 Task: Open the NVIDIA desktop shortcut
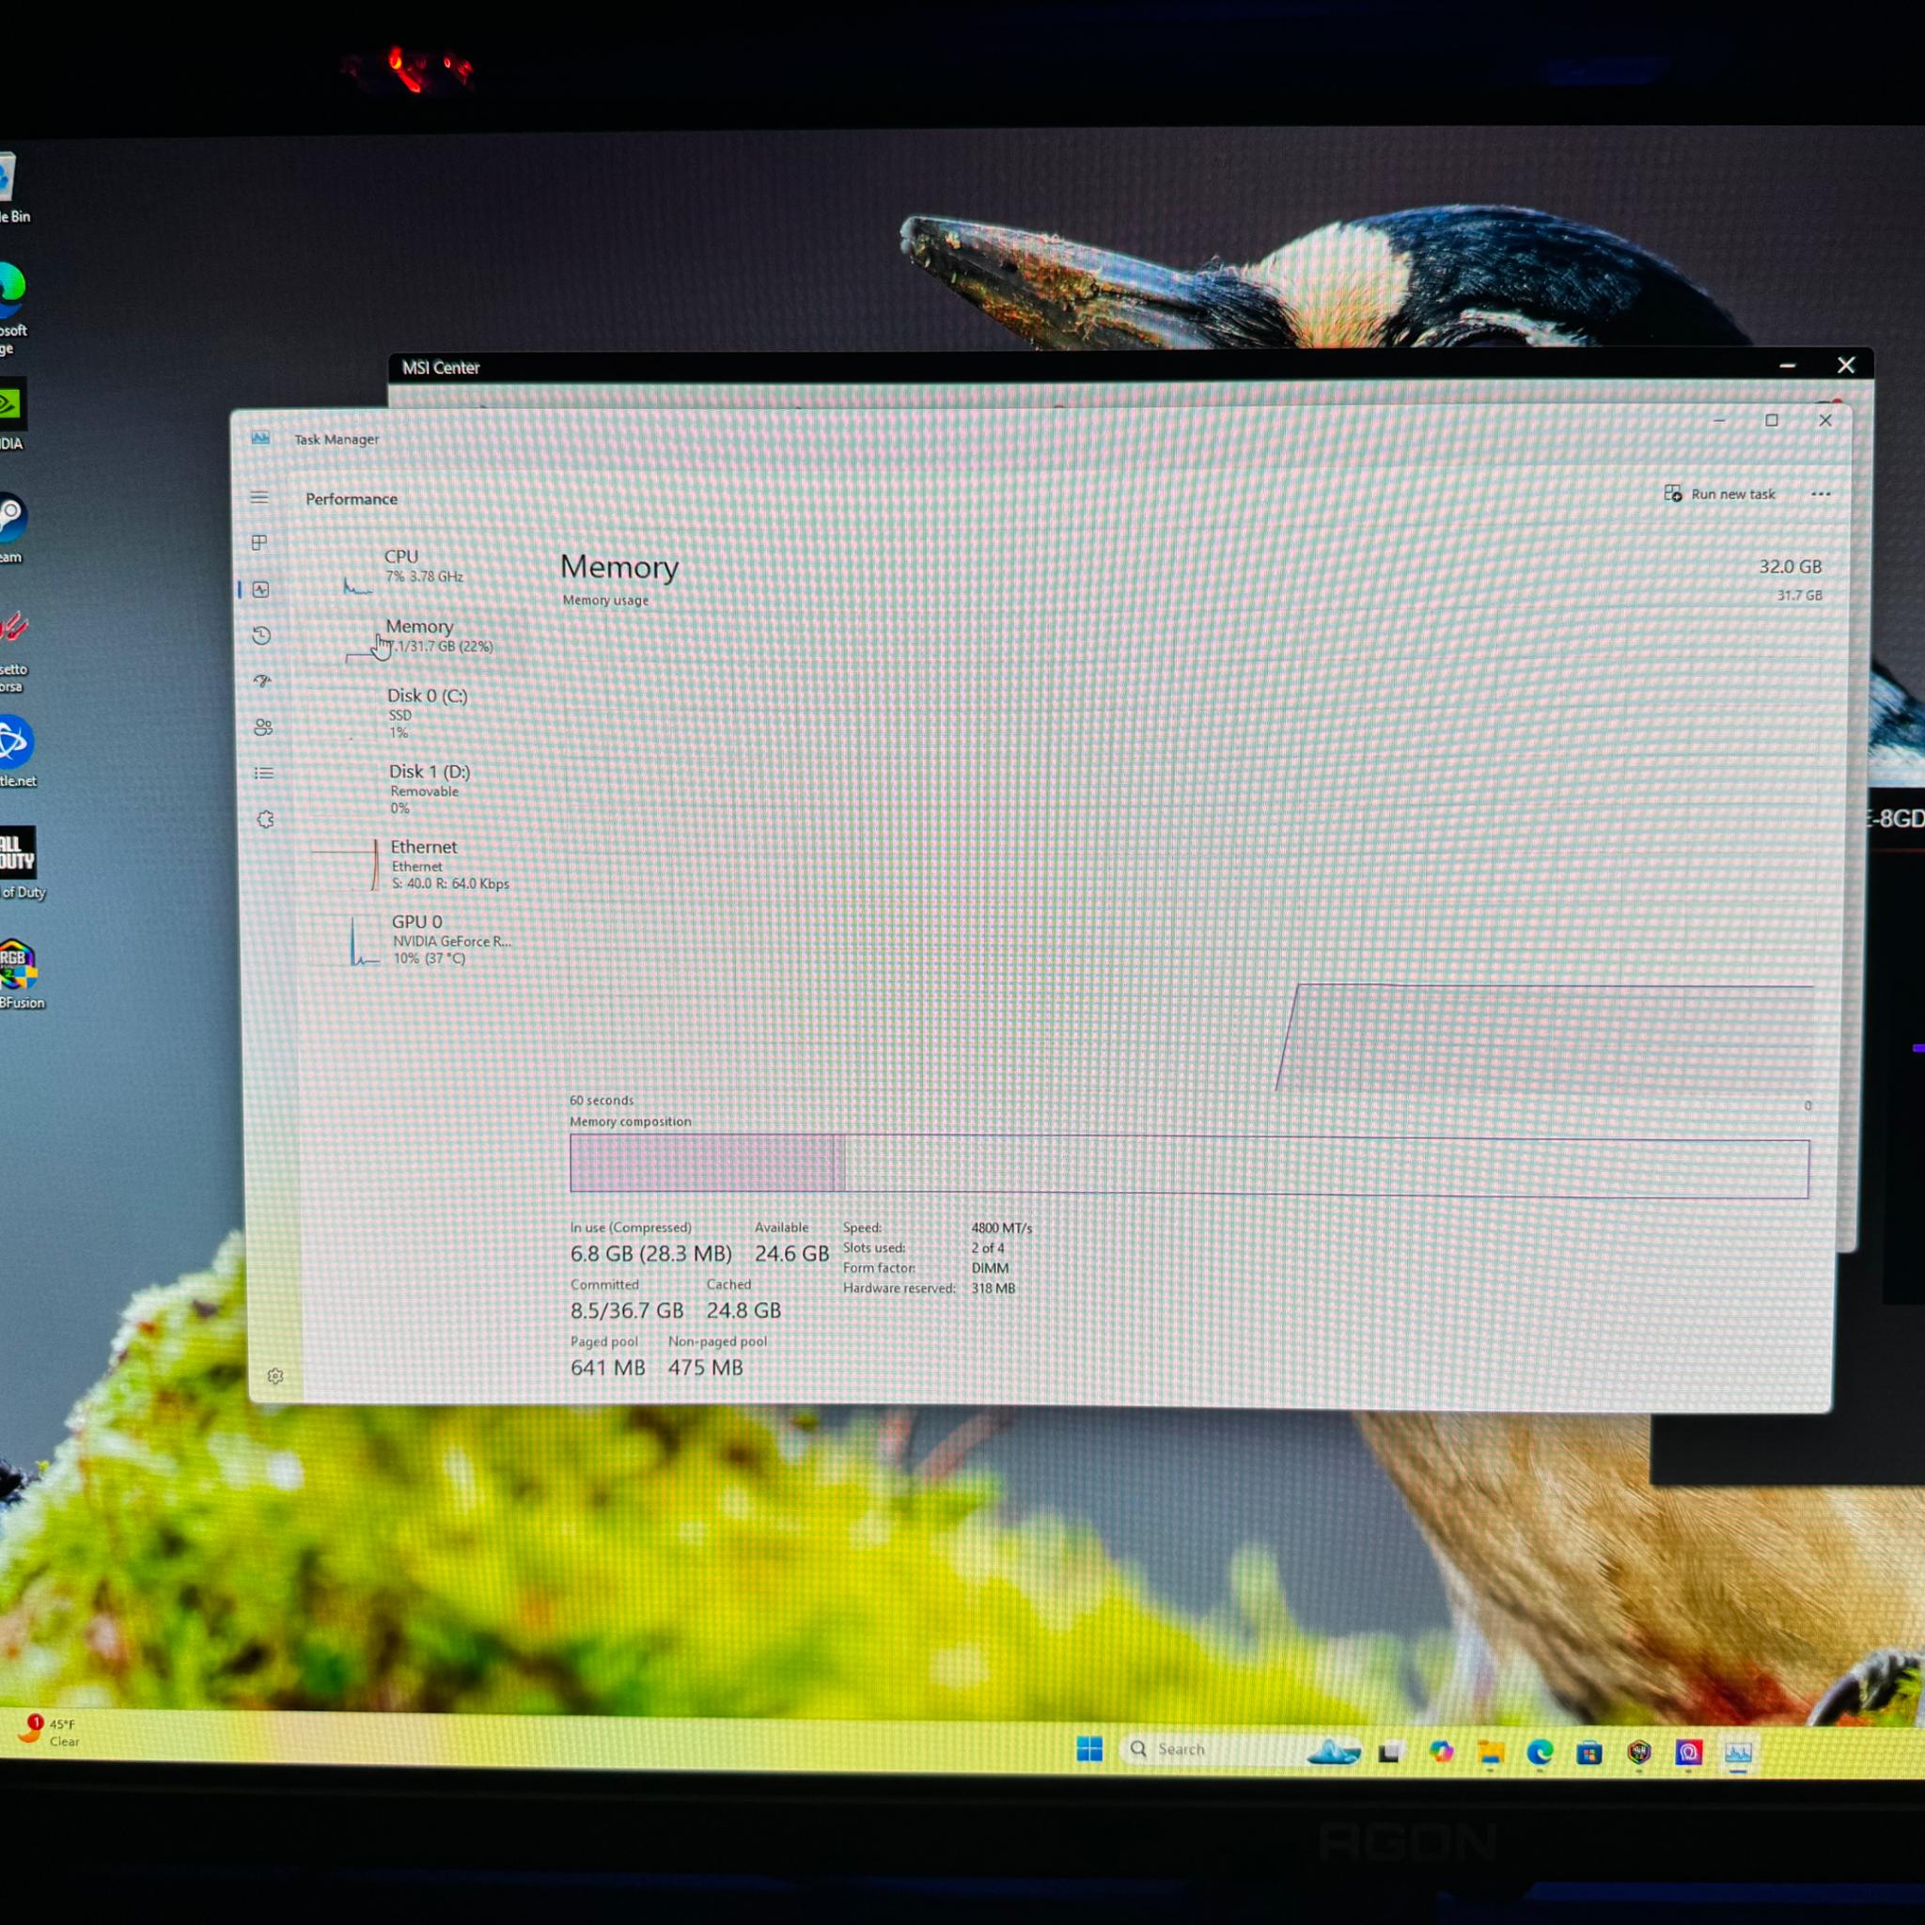tap(12, 415)
